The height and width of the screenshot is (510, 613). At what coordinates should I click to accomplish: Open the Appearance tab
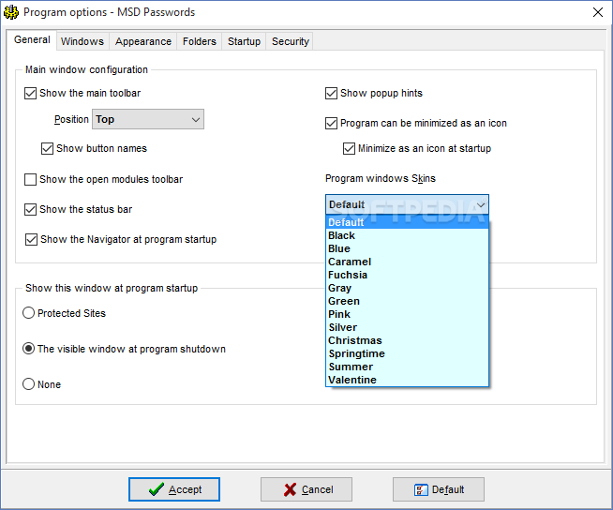(x=143, y=41)
